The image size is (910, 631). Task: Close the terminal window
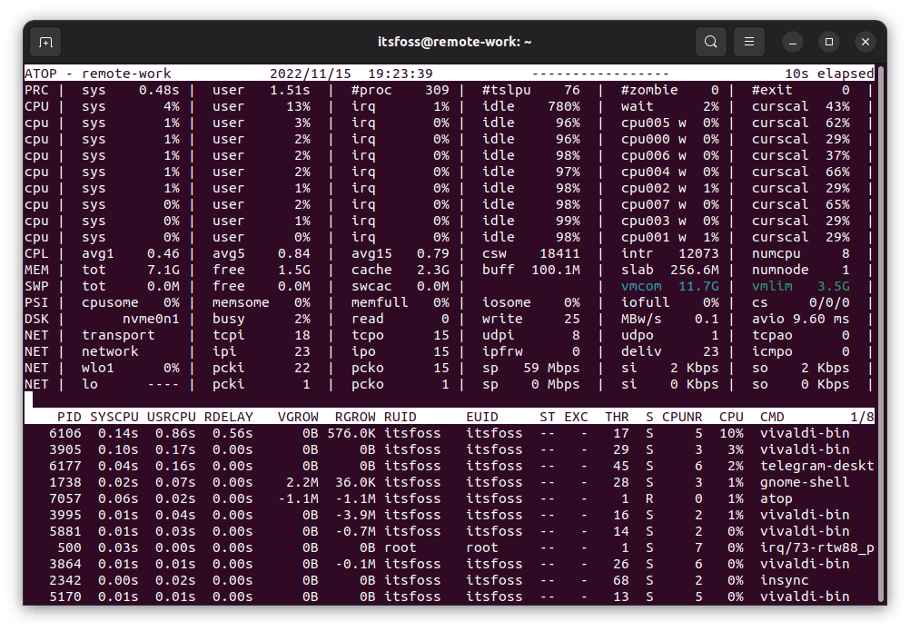click(865, 42)
